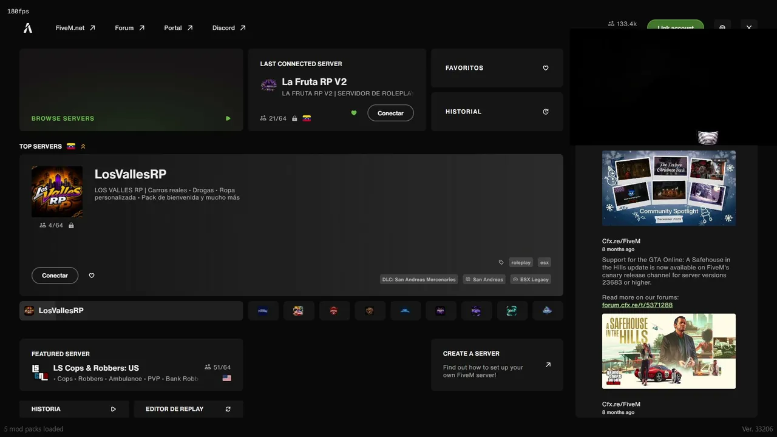777x437 pixels.
Task: Click the 133.4k online players counter
Action: [x=622, y=24]
